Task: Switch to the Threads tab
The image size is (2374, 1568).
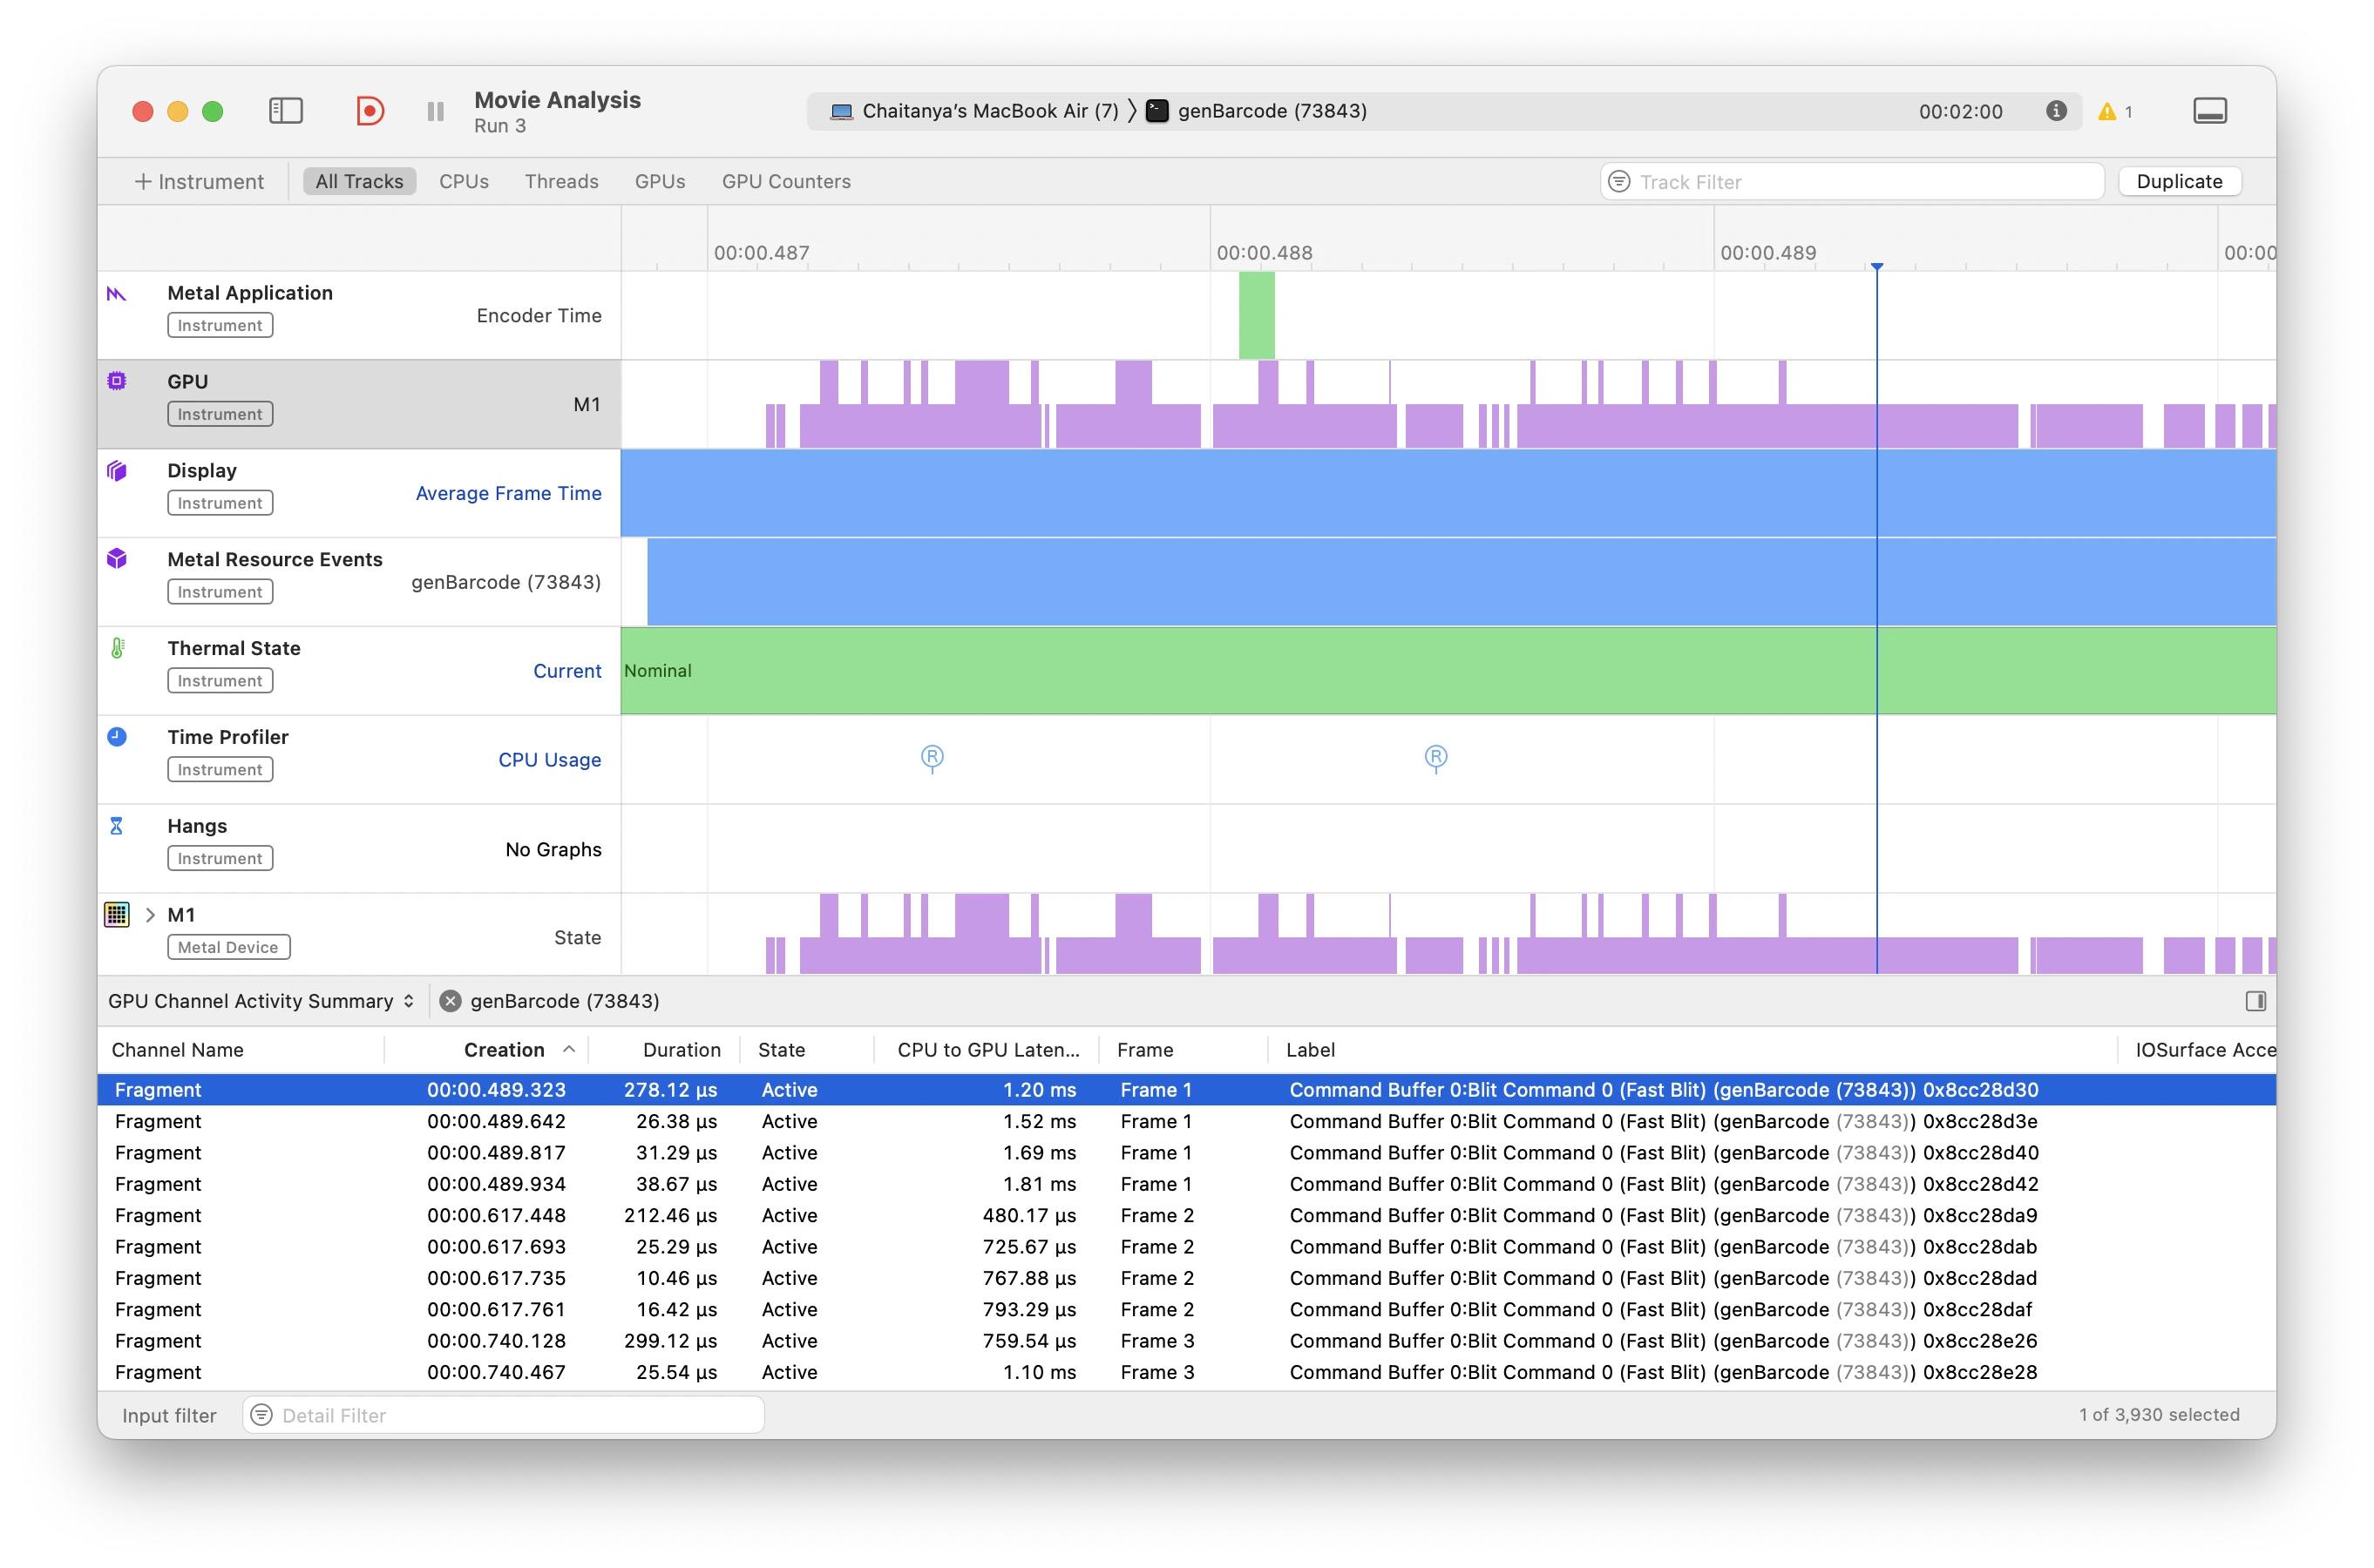Action: pos(561,181)
